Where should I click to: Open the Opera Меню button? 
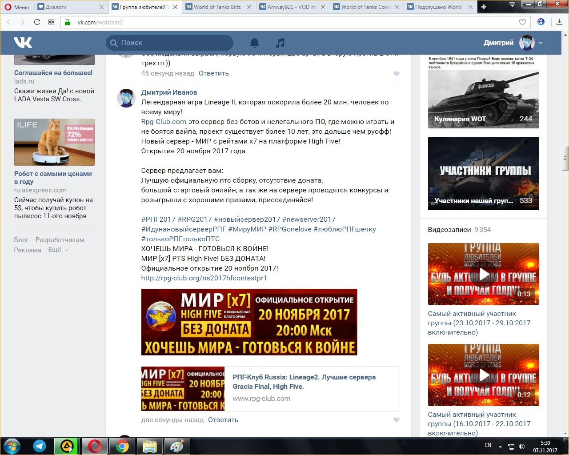pyautogui.click(x=17, y=7)
